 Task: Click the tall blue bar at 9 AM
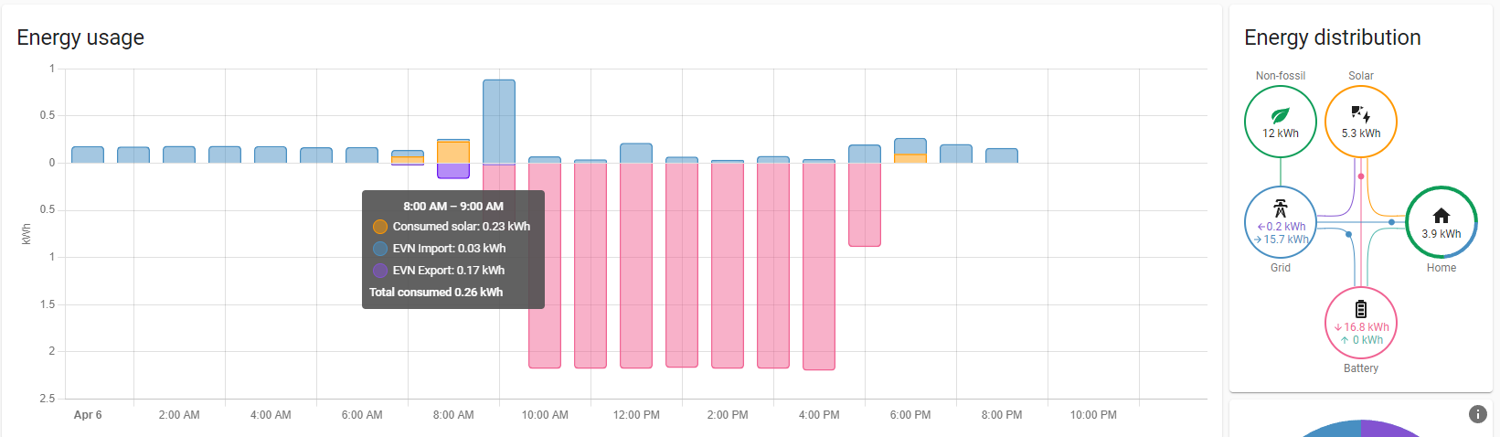[499, 122]
